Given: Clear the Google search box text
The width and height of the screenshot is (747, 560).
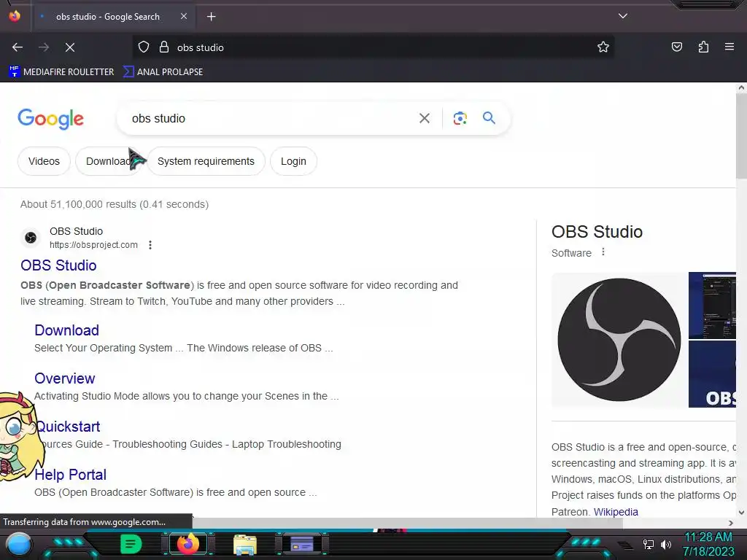Looking at the screenshot, I should (425, 118).
